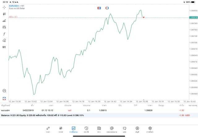Open the function objects tool
The image size is (198, 138).
pos(4,34)
